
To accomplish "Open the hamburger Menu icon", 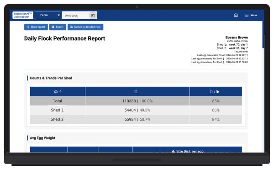I will click(x=247, y=15).
